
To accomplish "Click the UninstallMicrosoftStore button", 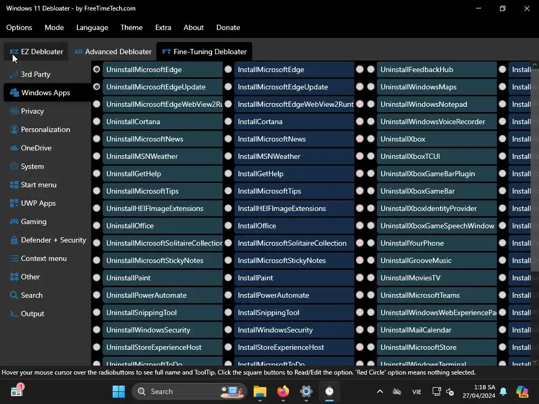I will (x=437, y=347).
